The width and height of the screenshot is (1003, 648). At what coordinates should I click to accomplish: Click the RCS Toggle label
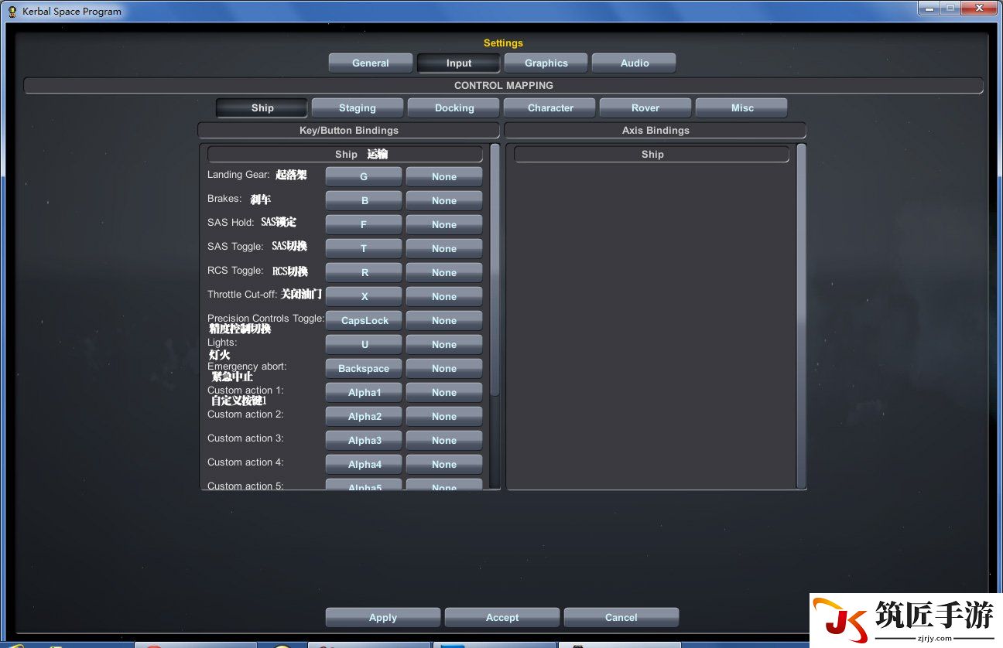point(236,271)
